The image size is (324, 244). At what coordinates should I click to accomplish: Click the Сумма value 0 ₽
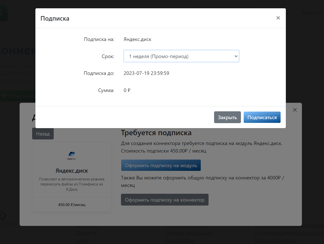pos(127,90)
